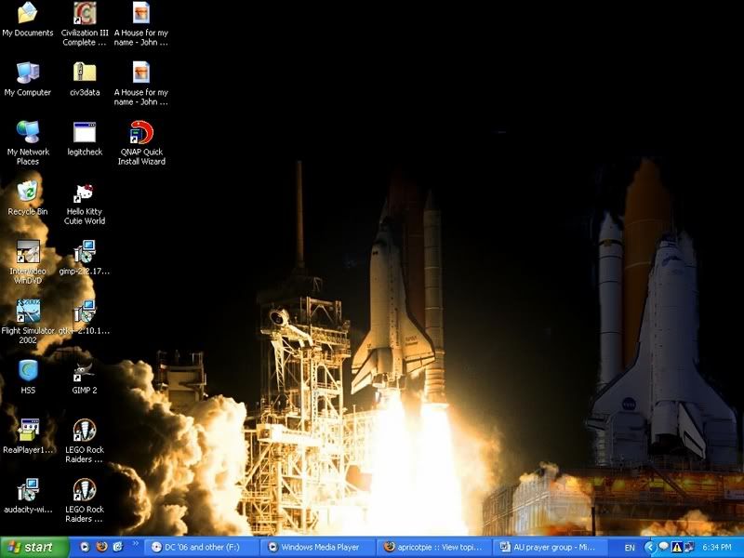Launch Firefox from the Quick Launch bar
Screen dimensions: 744x558
tap(101, 547)
